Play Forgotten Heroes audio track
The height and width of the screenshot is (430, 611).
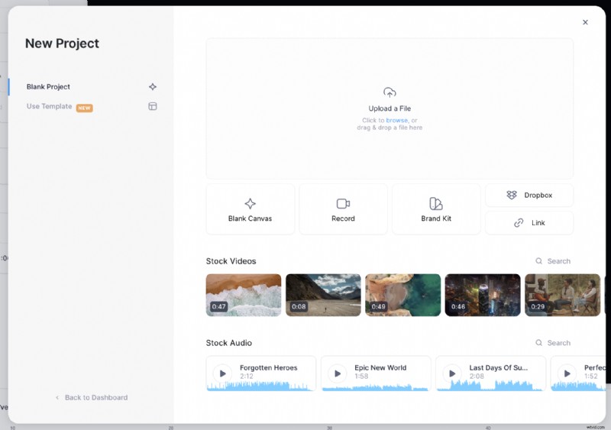tap(222, 373)
